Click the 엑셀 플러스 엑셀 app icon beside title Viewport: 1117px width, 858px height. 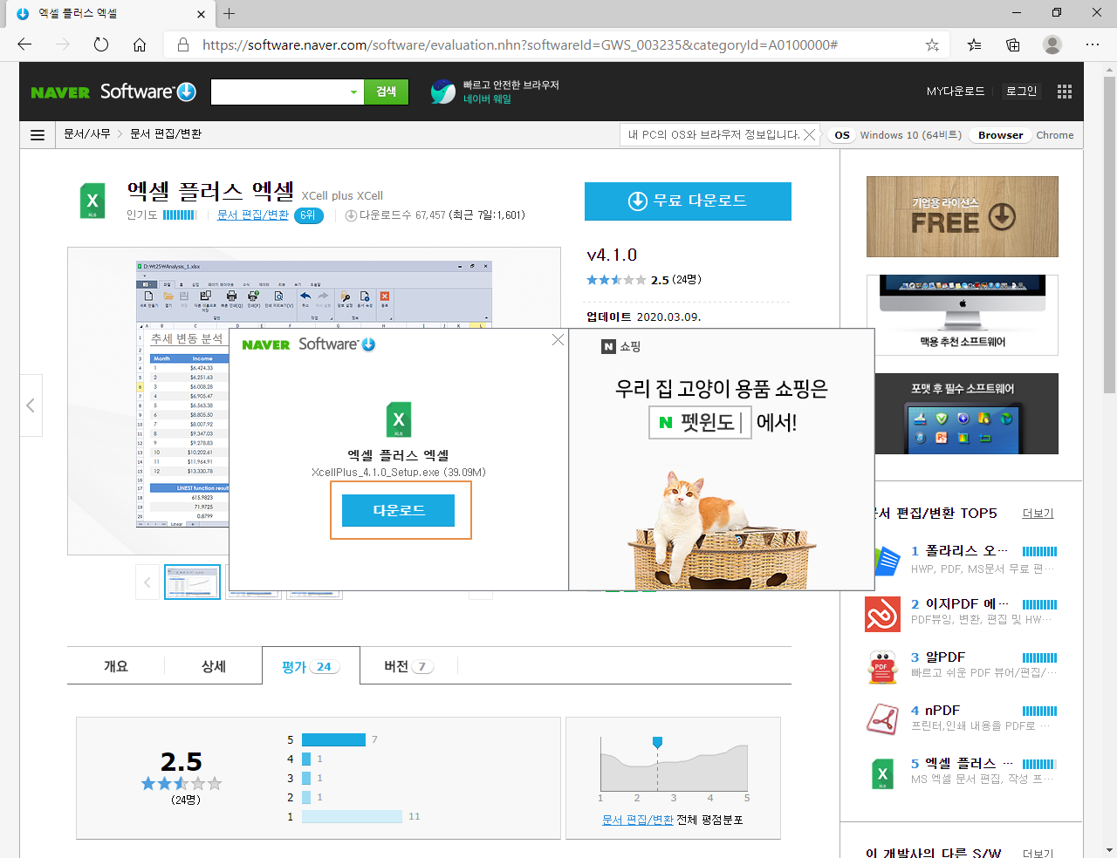[93, 201]
